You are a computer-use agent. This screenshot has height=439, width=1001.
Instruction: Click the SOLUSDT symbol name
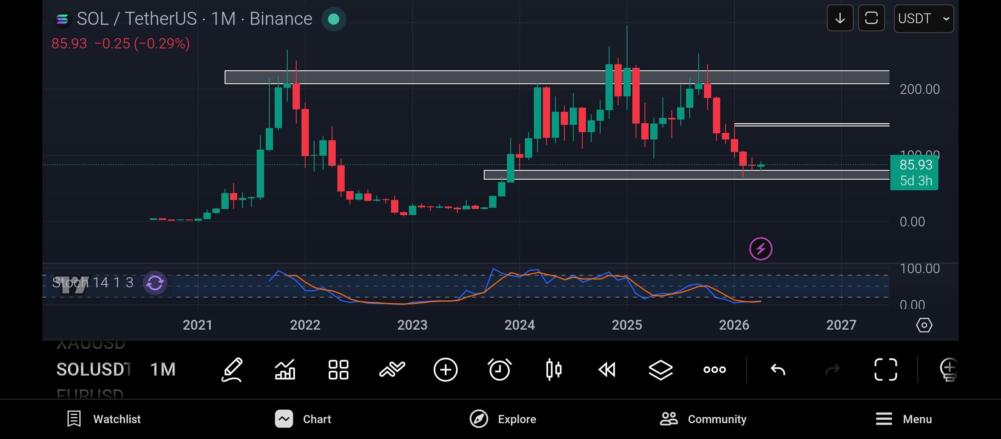(x=93, y=369)
